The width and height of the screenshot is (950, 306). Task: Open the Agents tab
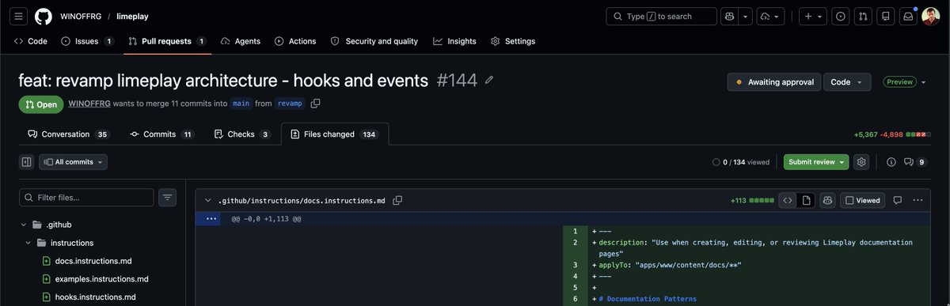coord(241,41)
